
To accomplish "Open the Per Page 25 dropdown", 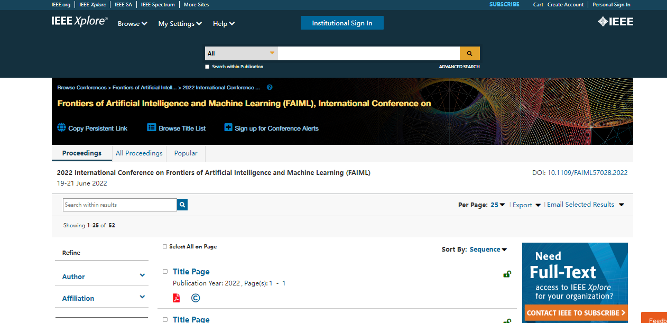I will click(x=497, y=205).
